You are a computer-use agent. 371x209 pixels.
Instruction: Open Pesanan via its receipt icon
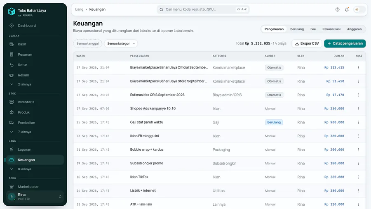click(x=12, y=55)
